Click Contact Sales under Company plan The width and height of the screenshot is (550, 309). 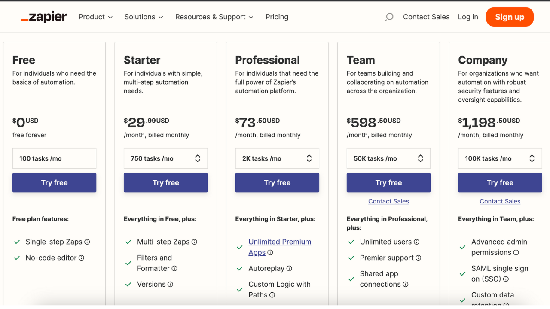tap(500, 201)
